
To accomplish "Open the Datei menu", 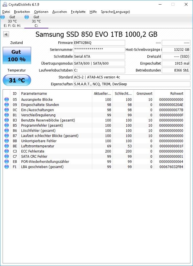I will (x=6, y=12).
